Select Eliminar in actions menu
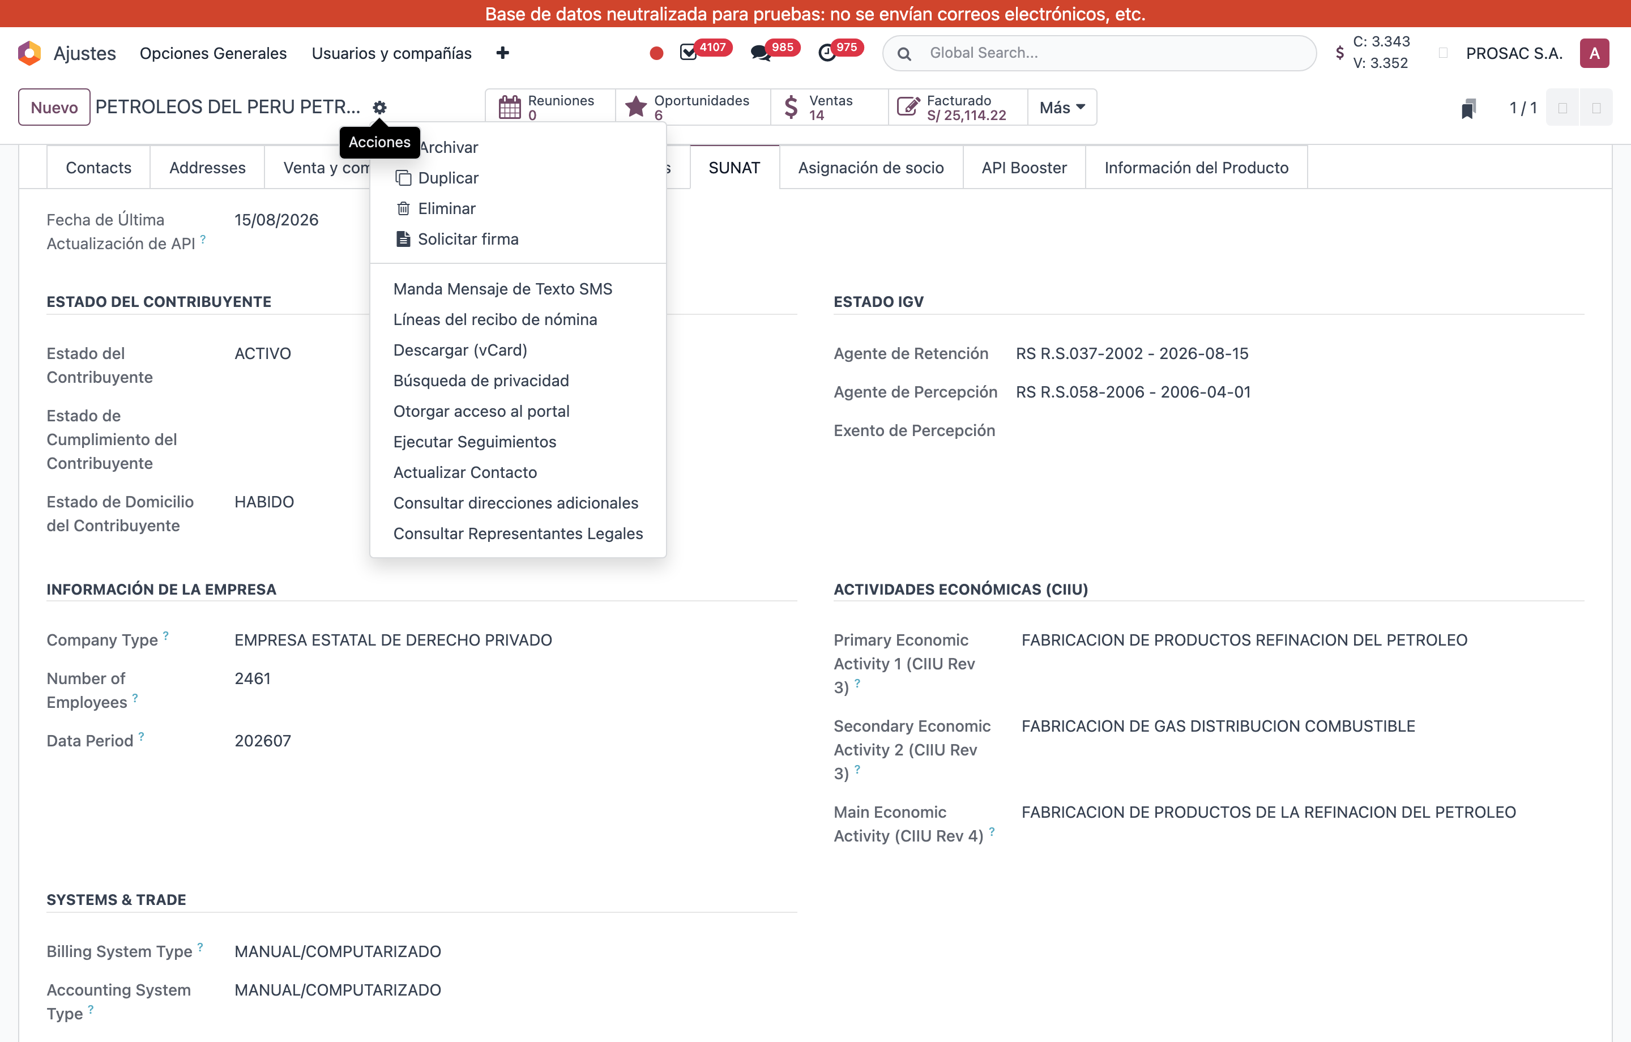 click(x=518, y=208)
